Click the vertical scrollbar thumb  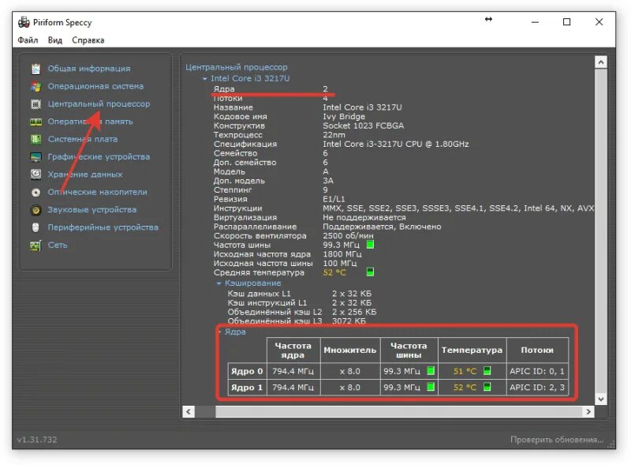point(601,231)
